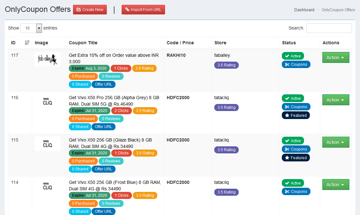
Task: Expand Action dropdown for offer 116
Action: click(x=336, y=100)
